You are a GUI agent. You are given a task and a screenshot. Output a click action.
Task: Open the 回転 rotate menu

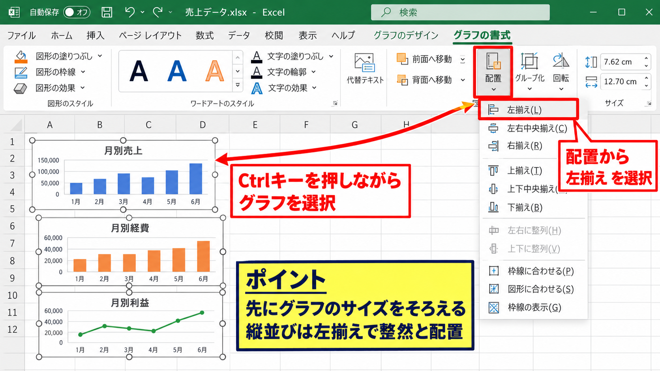click(561, 72)
